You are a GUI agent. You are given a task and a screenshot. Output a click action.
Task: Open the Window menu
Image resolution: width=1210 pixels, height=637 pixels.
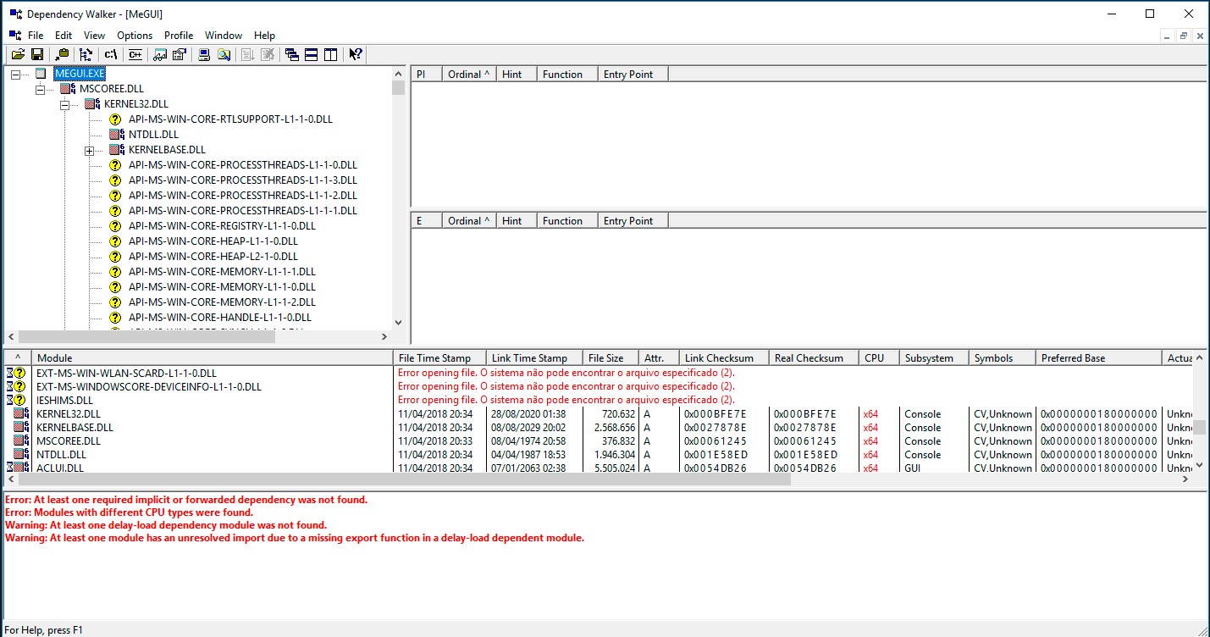[224, 35]
